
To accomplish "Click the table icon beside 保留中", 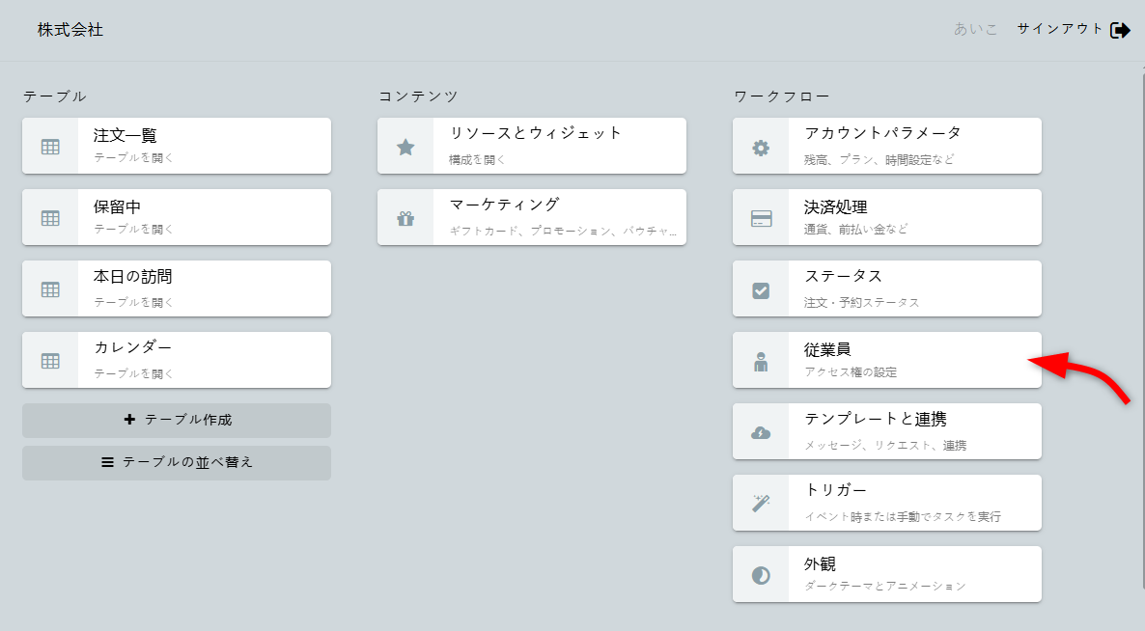I will (50, 218).
